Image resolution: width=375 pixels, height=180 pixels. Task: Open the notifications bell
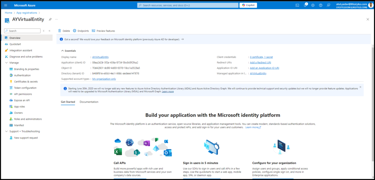pos(305,5)
